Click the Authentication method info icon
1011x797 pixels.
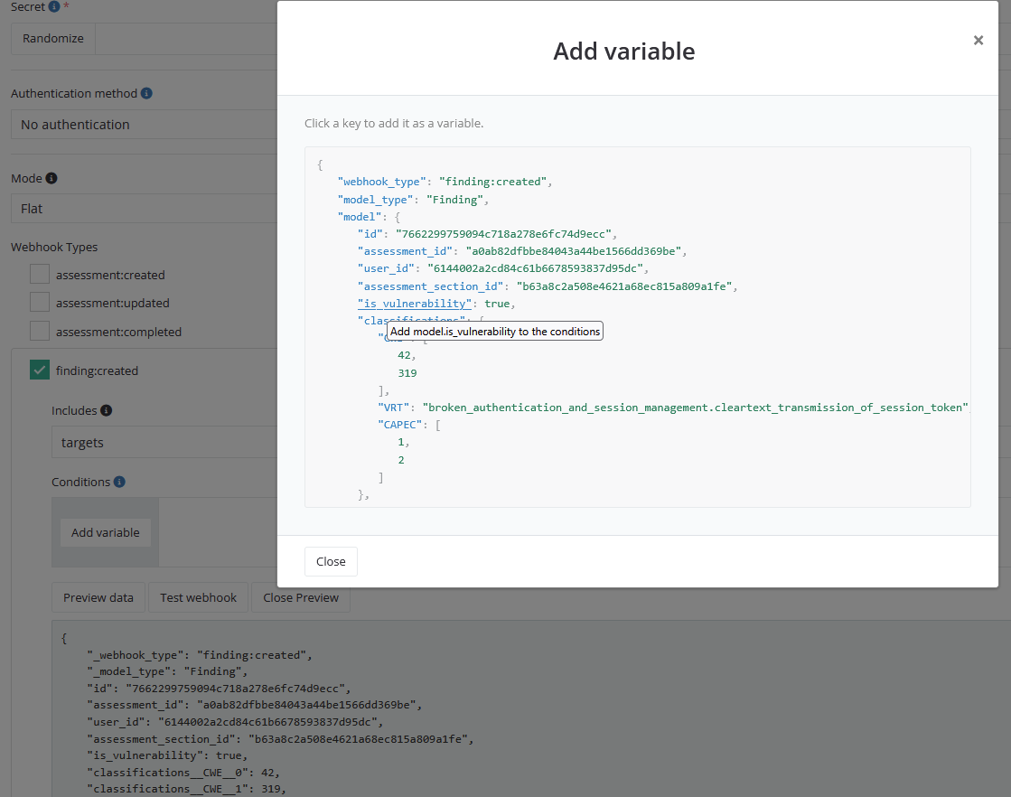[x=146, y=93]
